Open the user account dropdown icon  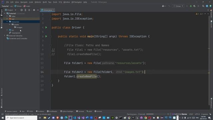coord(163,6)
